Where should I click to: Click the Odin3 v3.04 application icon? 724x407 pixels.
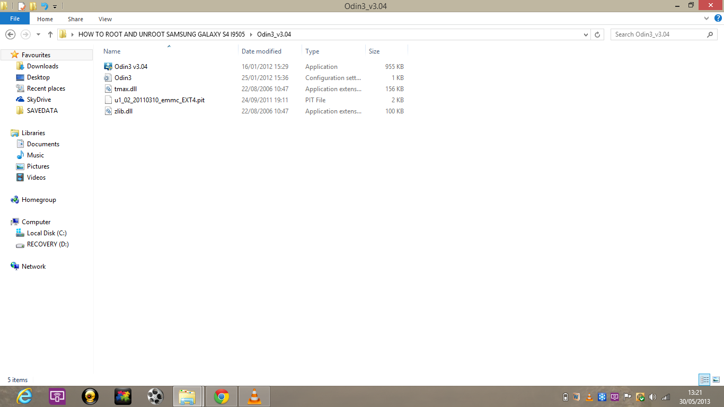click(108, 67)
